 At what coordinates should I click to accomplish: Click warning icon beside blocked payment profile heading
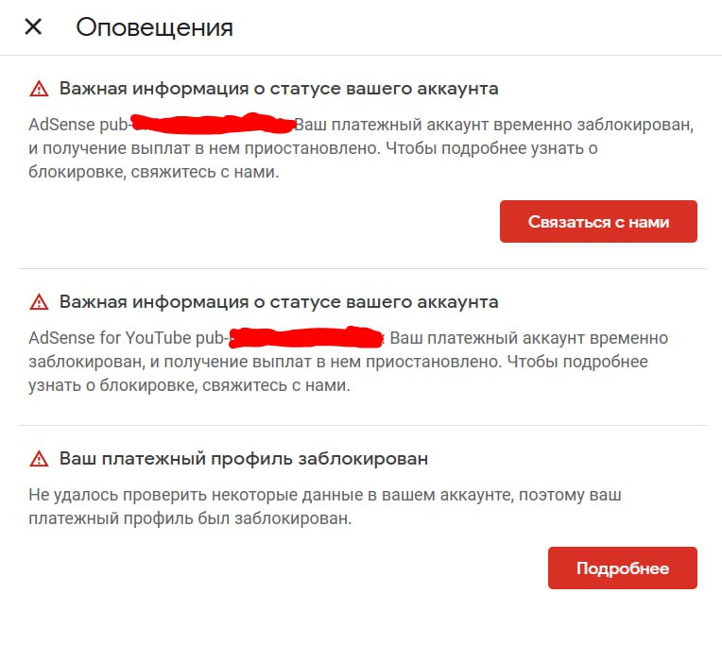pos(39,459)
